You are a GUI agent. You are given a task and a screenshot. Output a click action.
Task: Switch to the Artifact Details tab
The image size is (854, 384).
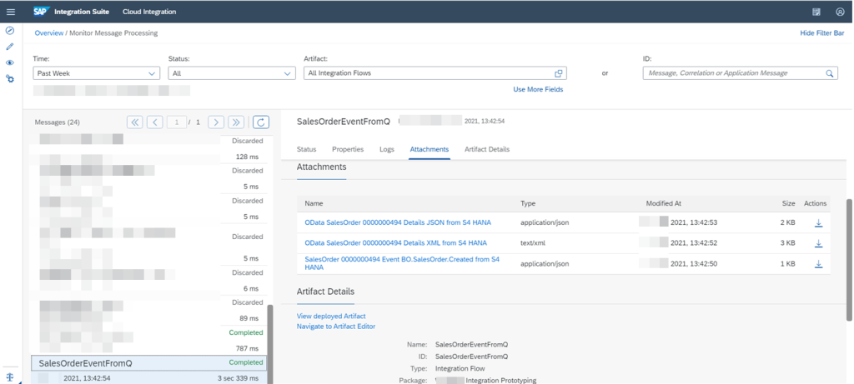point(487,149)
